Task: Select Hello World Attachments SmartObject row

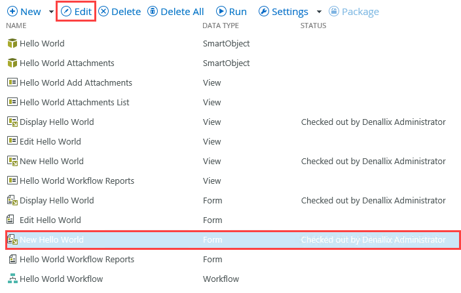Action: coord(67,63)
